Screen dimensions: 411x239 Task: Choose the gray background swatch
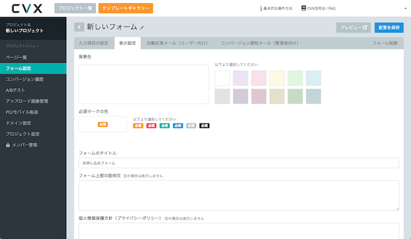click(223, 96)
